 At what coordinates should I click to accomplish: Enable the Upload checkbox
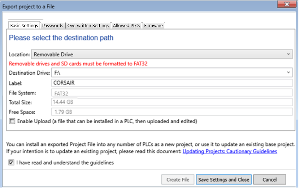pyautogui.click(x=13, y=121)
